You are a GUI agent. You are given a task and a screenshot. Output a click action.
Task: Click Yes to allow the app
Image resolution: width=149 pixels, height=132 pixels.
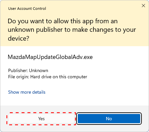pyautogui.click(x=41, y=119)
